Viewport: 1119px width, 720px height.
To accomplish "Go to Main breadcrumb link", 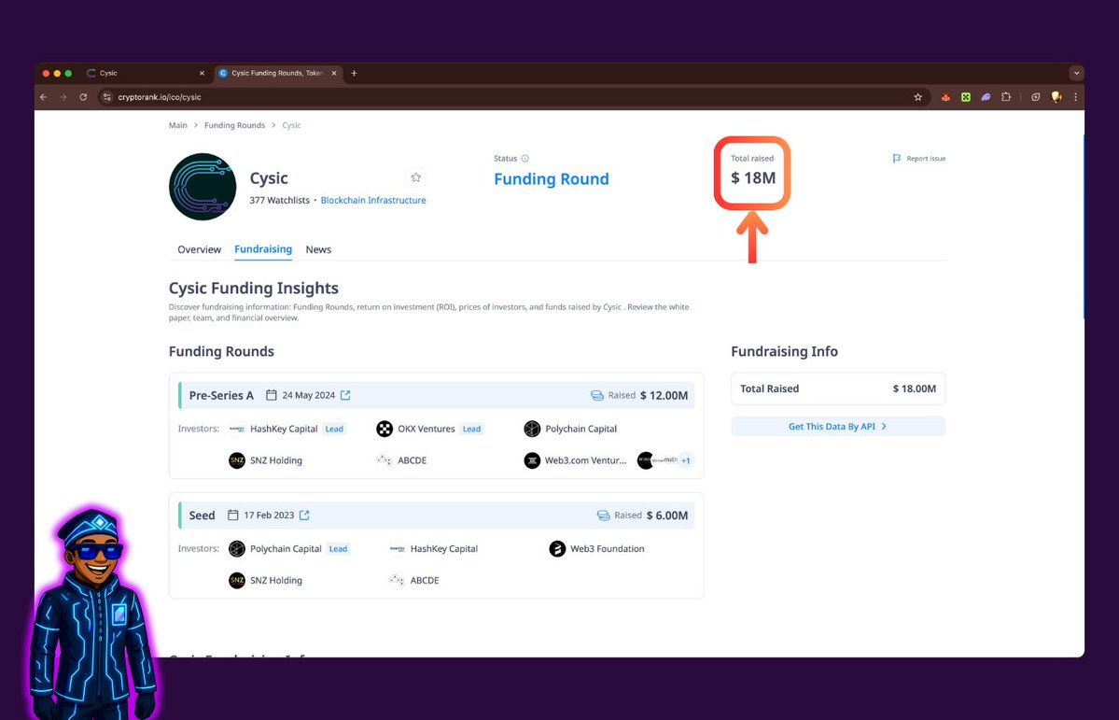I will tap(177, 125).
